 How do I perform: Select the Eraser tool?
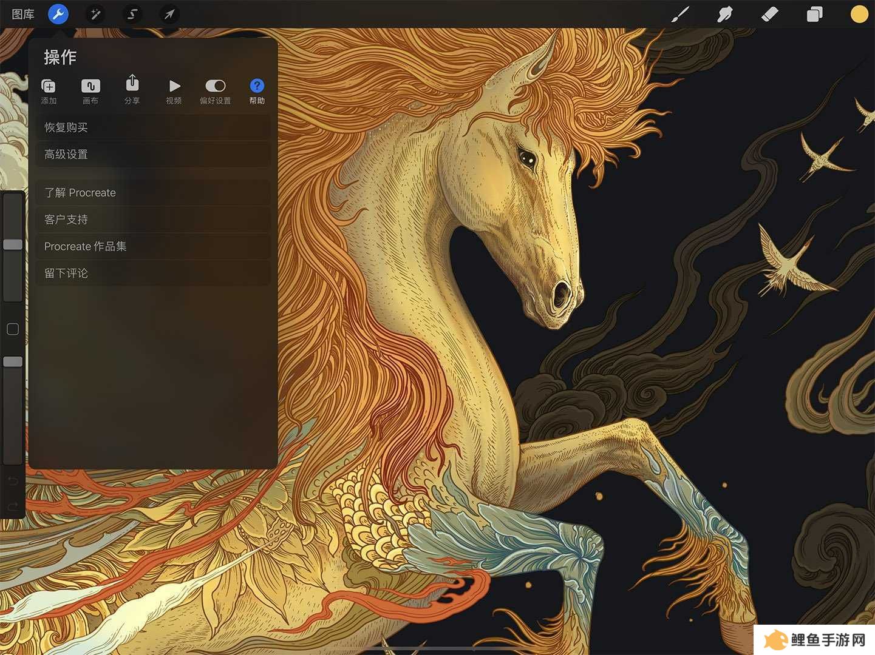[x=769, y=14]
